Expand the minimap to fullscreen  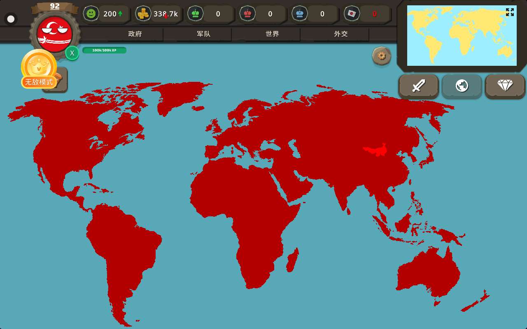coord(510,12)
